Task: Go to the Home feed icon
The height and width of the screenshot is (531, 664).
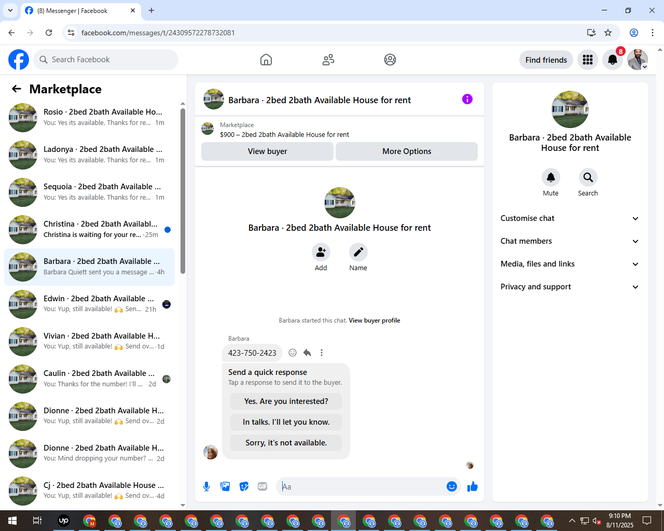Action: 266,60
